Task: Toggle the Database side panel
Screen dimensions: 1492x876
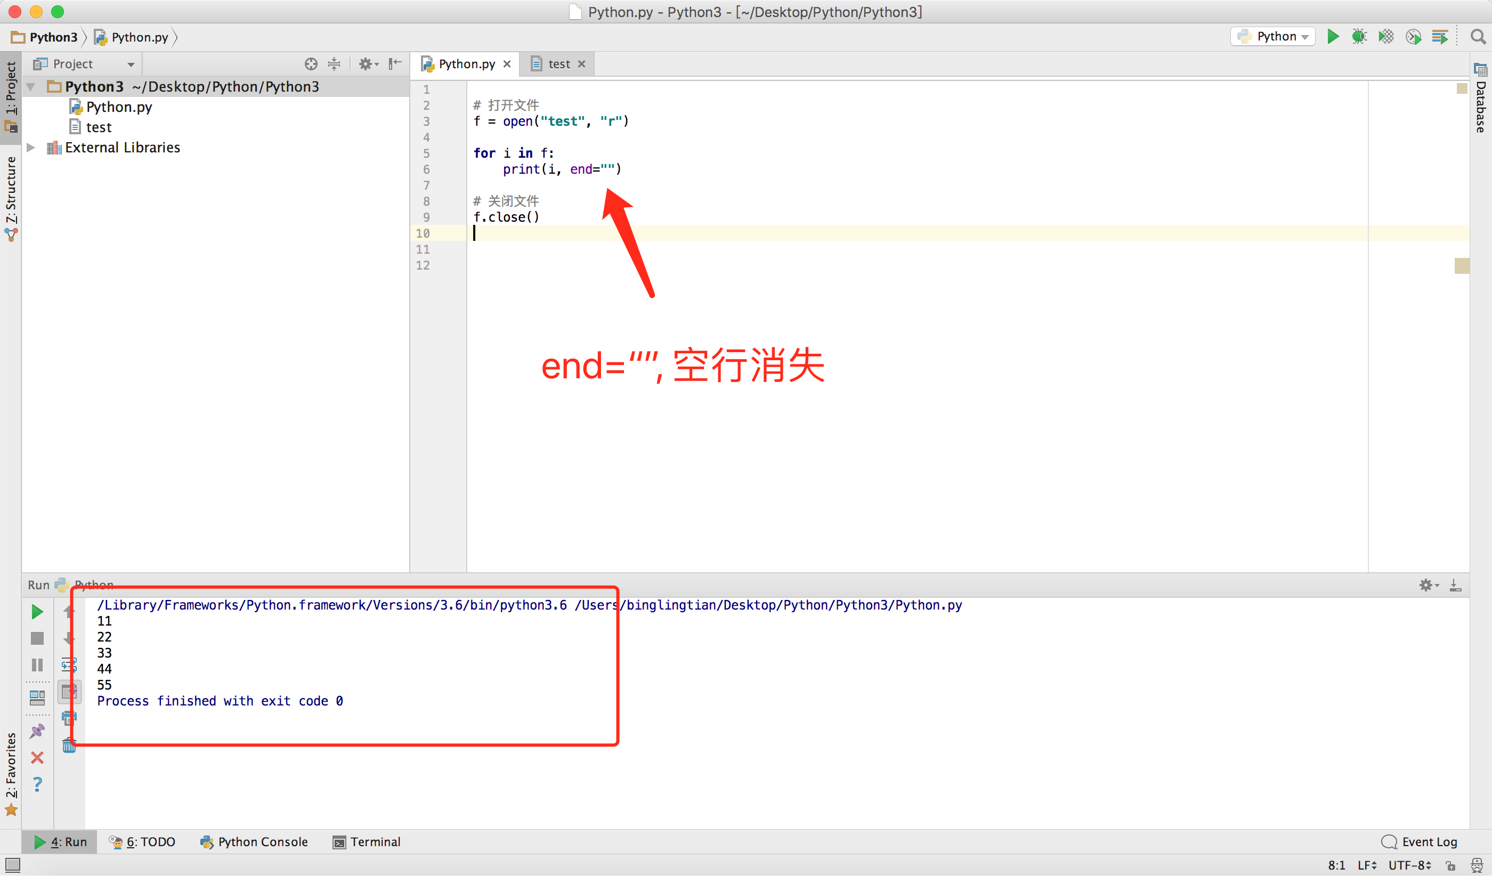Action: pos(1481,98)
